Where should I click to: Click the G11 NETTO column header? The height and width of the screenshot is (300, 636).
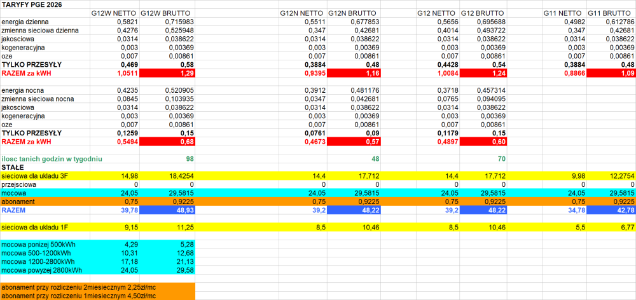563,13
